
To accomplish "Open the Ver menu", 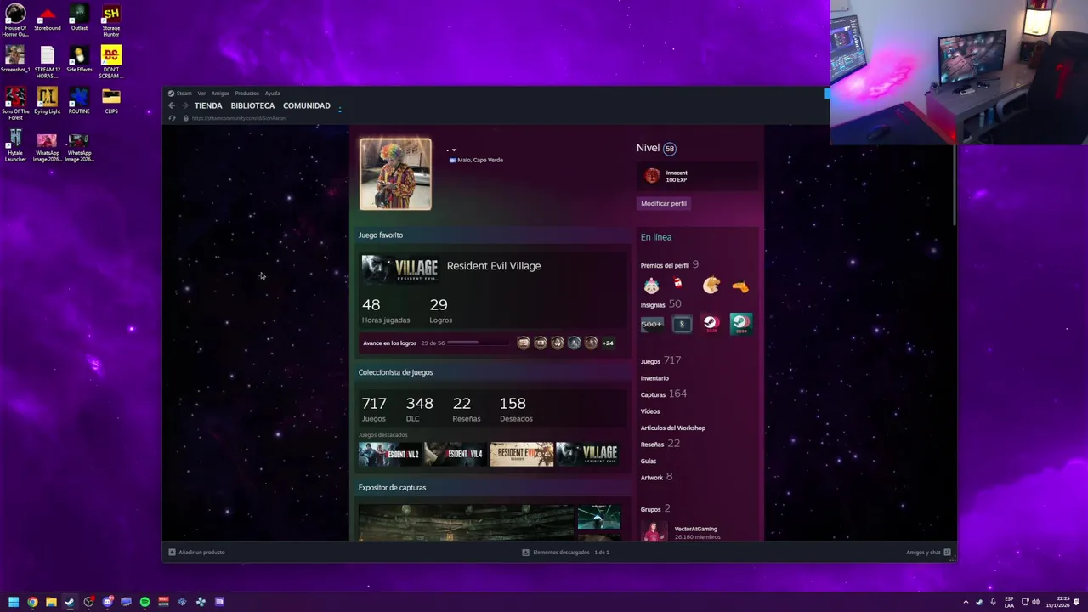I will coord(201,93).
